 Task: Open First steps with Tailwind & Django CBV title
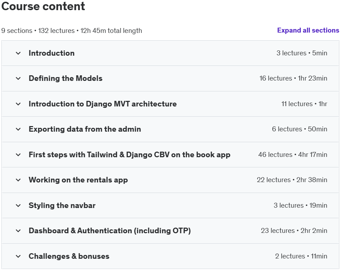pos(130,155)
